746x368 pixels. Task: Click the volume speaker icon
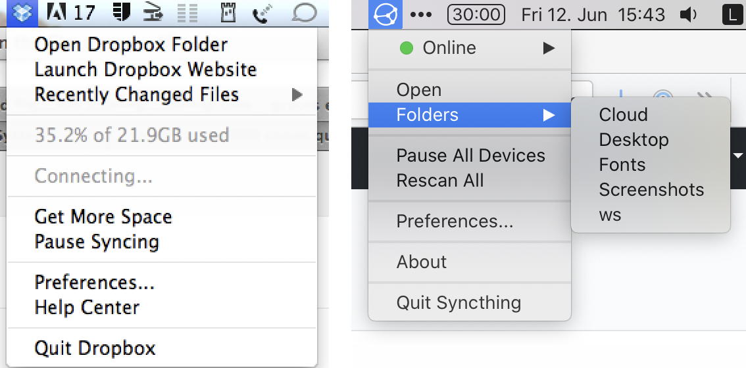[x=688, y=14]
